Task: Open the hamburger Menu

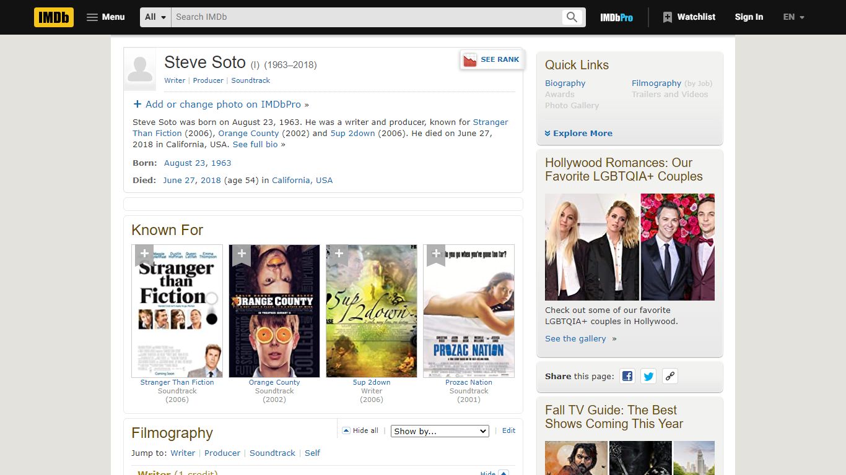Action: 106,17
